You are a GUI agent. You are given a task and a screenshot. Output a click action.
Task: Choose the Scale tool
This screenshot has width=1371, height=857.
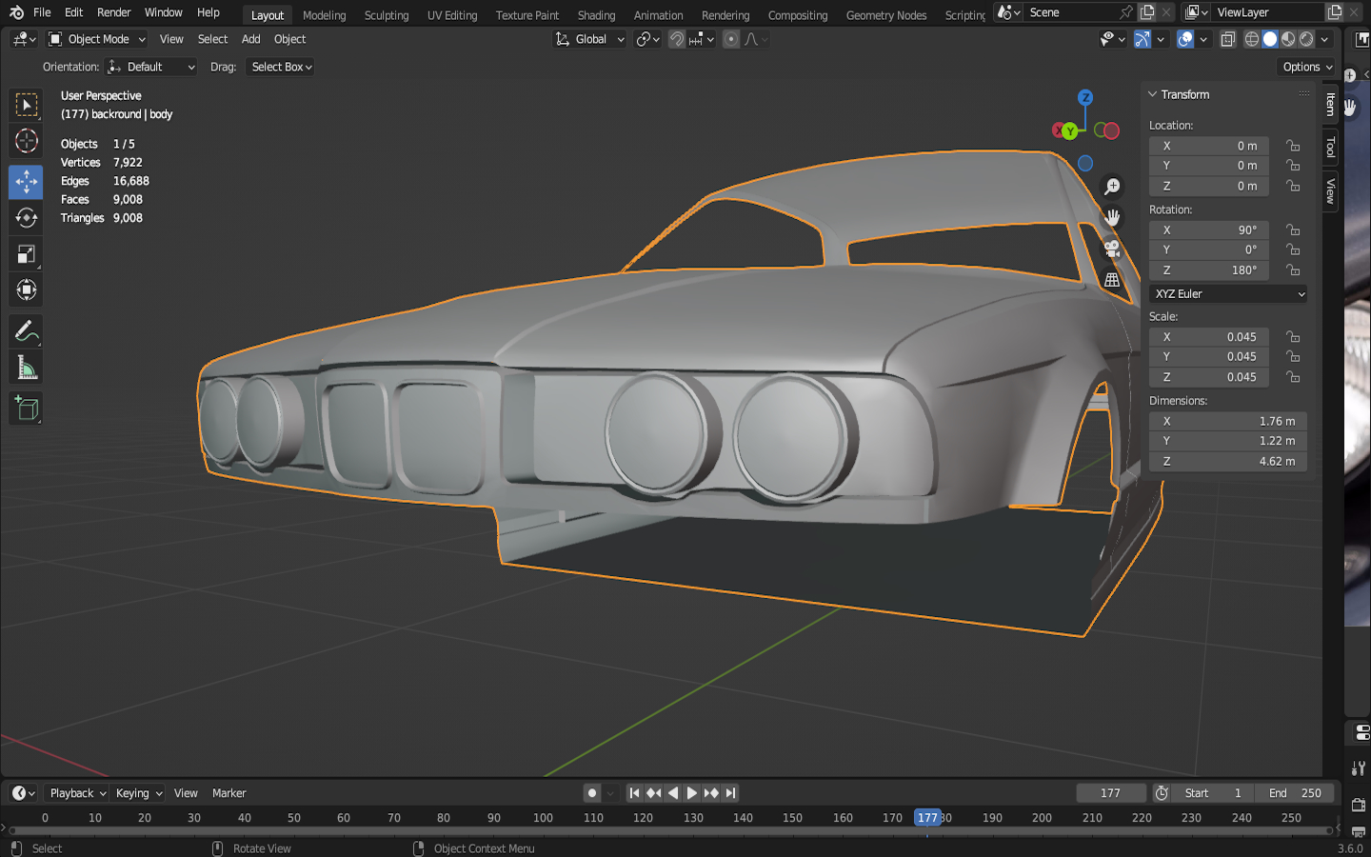(x=26, y=254)
